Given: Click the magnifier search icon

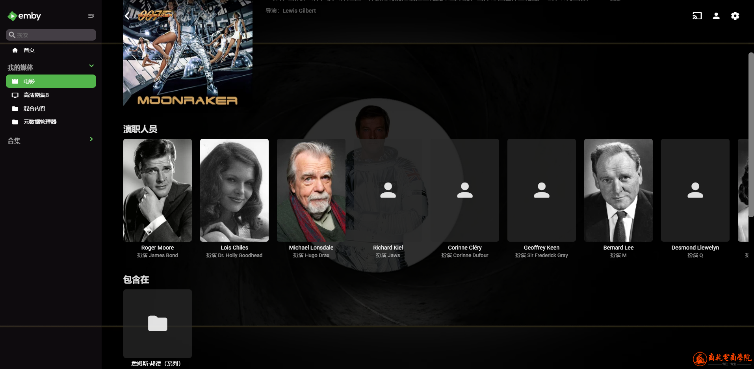Looking at the screenshot, I should (x=12, y=35).
